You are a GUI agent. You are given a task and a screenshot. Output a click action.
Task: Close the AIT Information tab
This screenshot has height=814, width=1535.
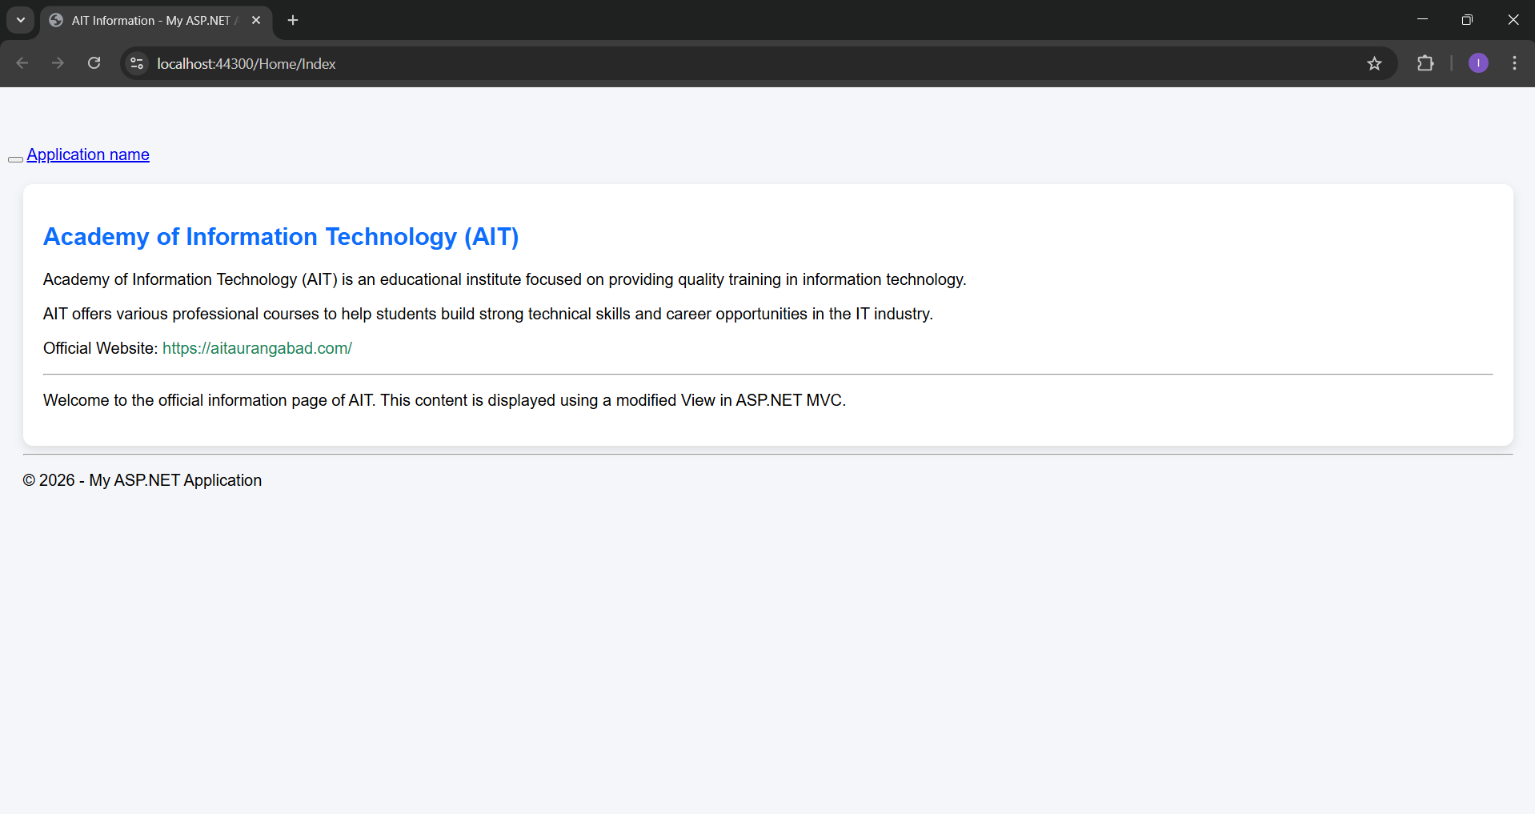256,21
